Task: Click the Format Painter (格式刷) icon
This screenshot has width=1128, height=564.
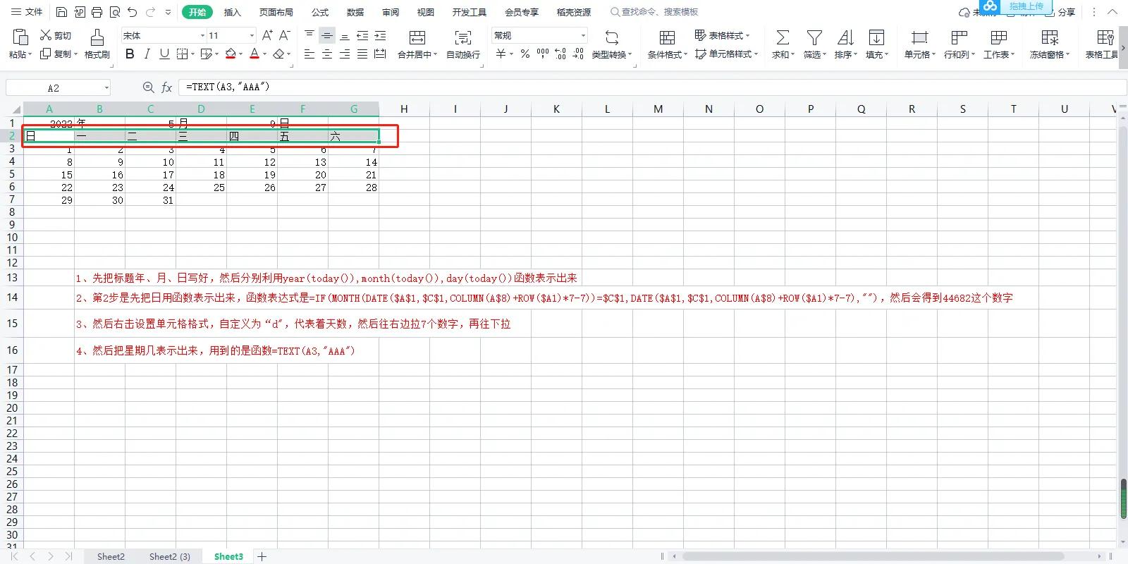Action: tap(97, 37)
